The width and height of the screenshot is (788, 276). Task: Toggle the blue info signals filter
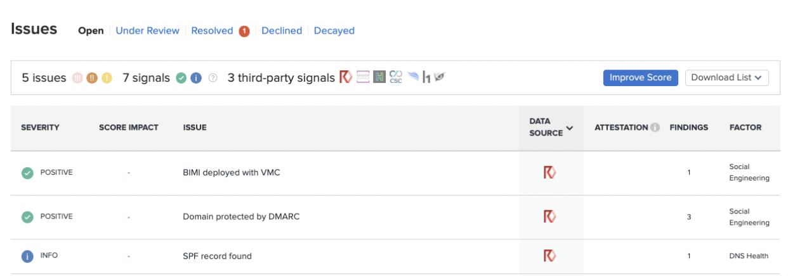[196, 78]
